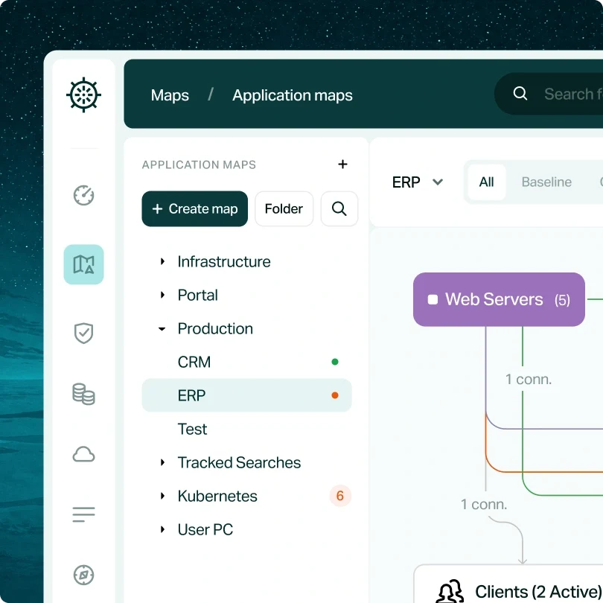The image size is (603, 603).
Task: Click the Clients group people icon
Action: click(450, 591)
